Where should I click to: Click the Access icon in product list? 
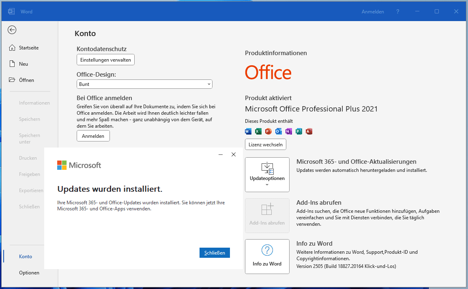pos(309,131)
